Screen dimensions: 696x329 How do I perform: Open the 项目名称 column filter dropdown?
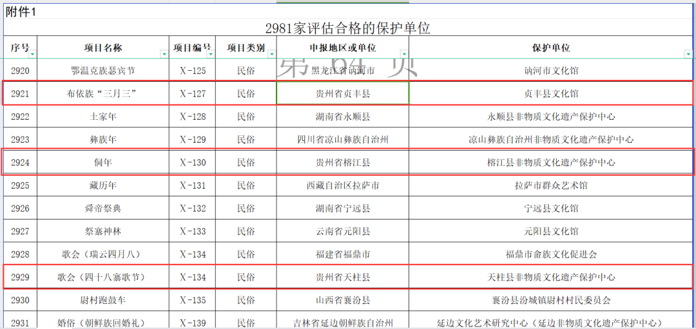[163, 54]
